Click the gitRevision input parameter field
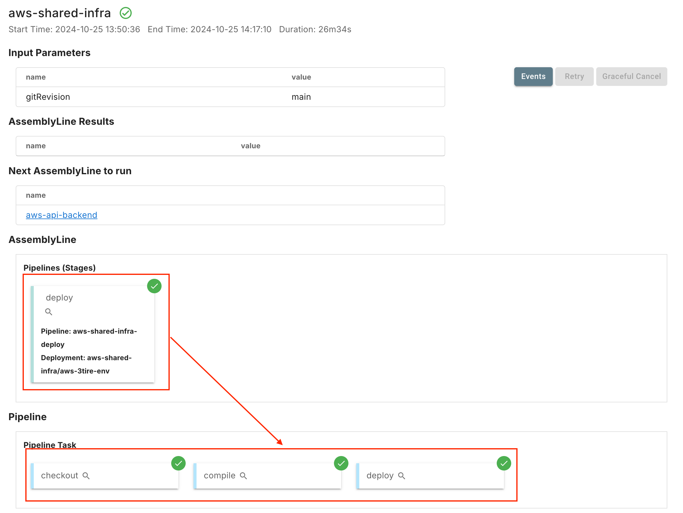The height and width of the screenshot is (513, 683). click(48, 96)
